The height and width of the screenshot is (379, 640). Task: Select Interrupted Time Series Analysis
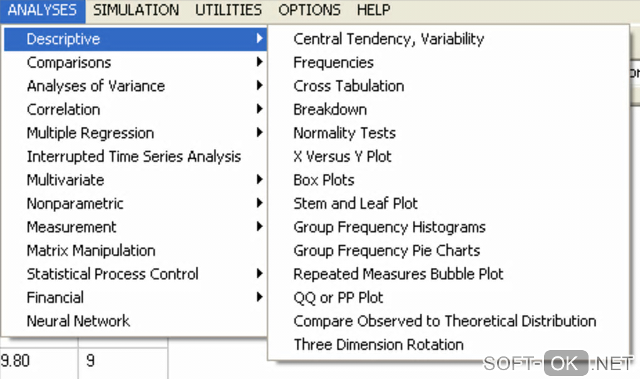pos(134,156)
